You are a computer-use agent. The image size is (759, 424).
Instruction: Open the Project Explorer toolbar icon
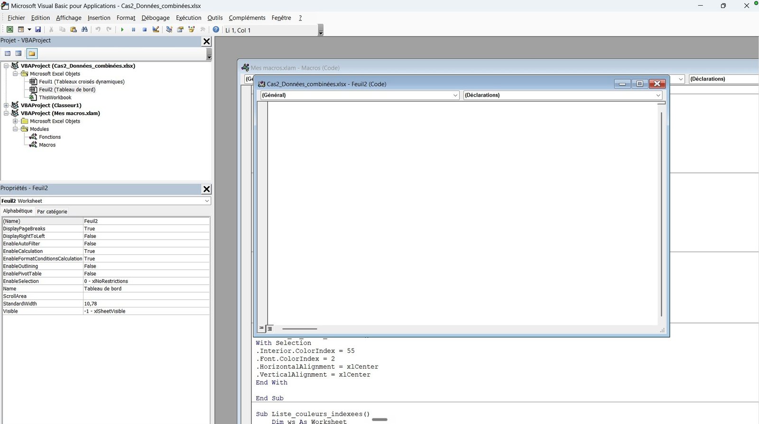pyautogui.click(x=169, y=29)
